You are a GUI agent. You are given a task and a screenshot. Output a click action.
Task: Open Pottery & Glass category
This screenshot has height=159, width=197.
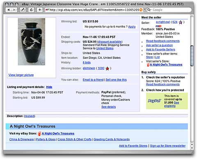[46, 139]
